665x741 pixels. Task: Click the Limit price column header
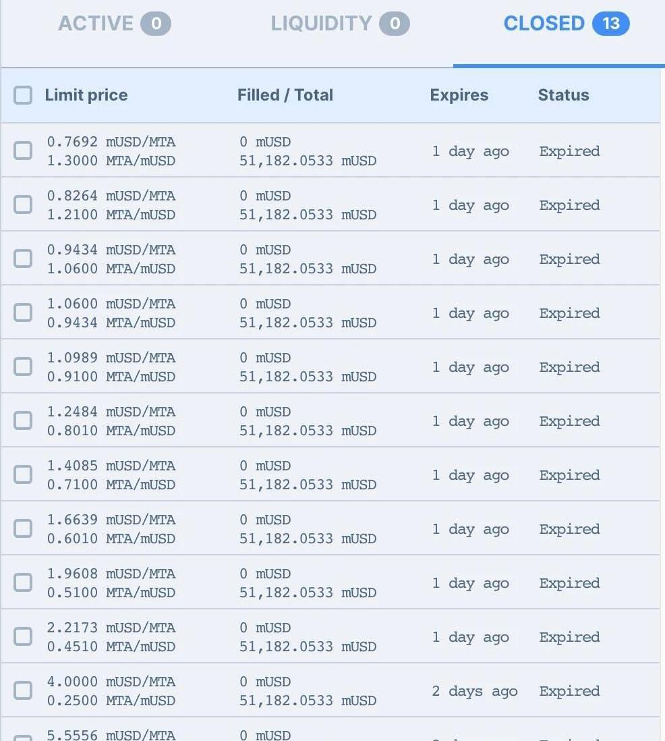(86, 95)
